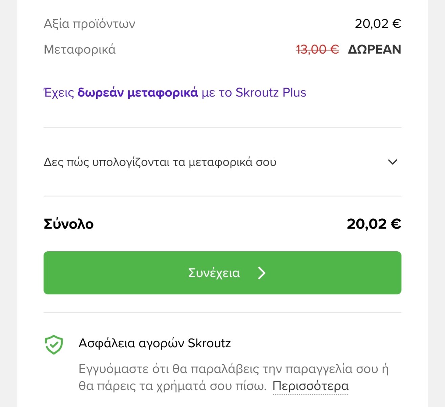Viewport: 445px width, 407px height.
Task: Expand shipping cost calculation chevron
Action: point(393,162)
